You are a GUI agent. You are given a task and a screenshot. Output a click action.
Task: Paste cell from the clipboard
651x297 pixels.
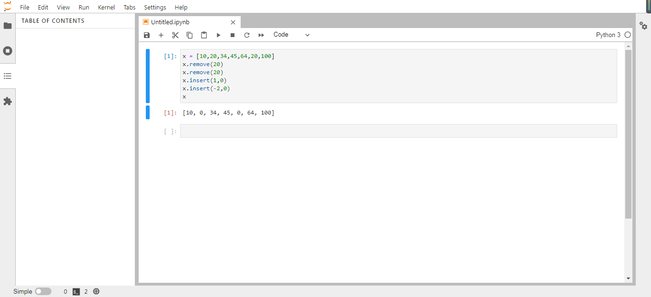pos(204,35)
